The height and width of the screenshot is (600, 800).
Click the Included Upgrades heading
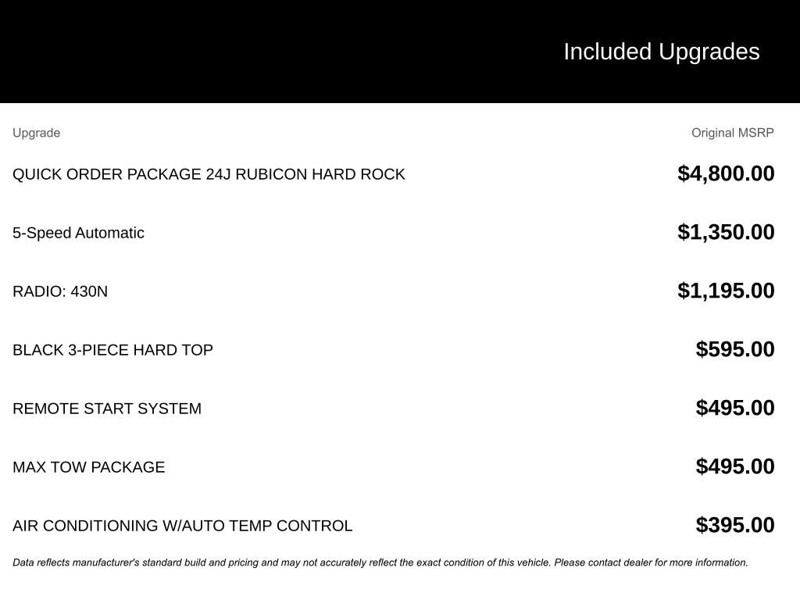661,52
